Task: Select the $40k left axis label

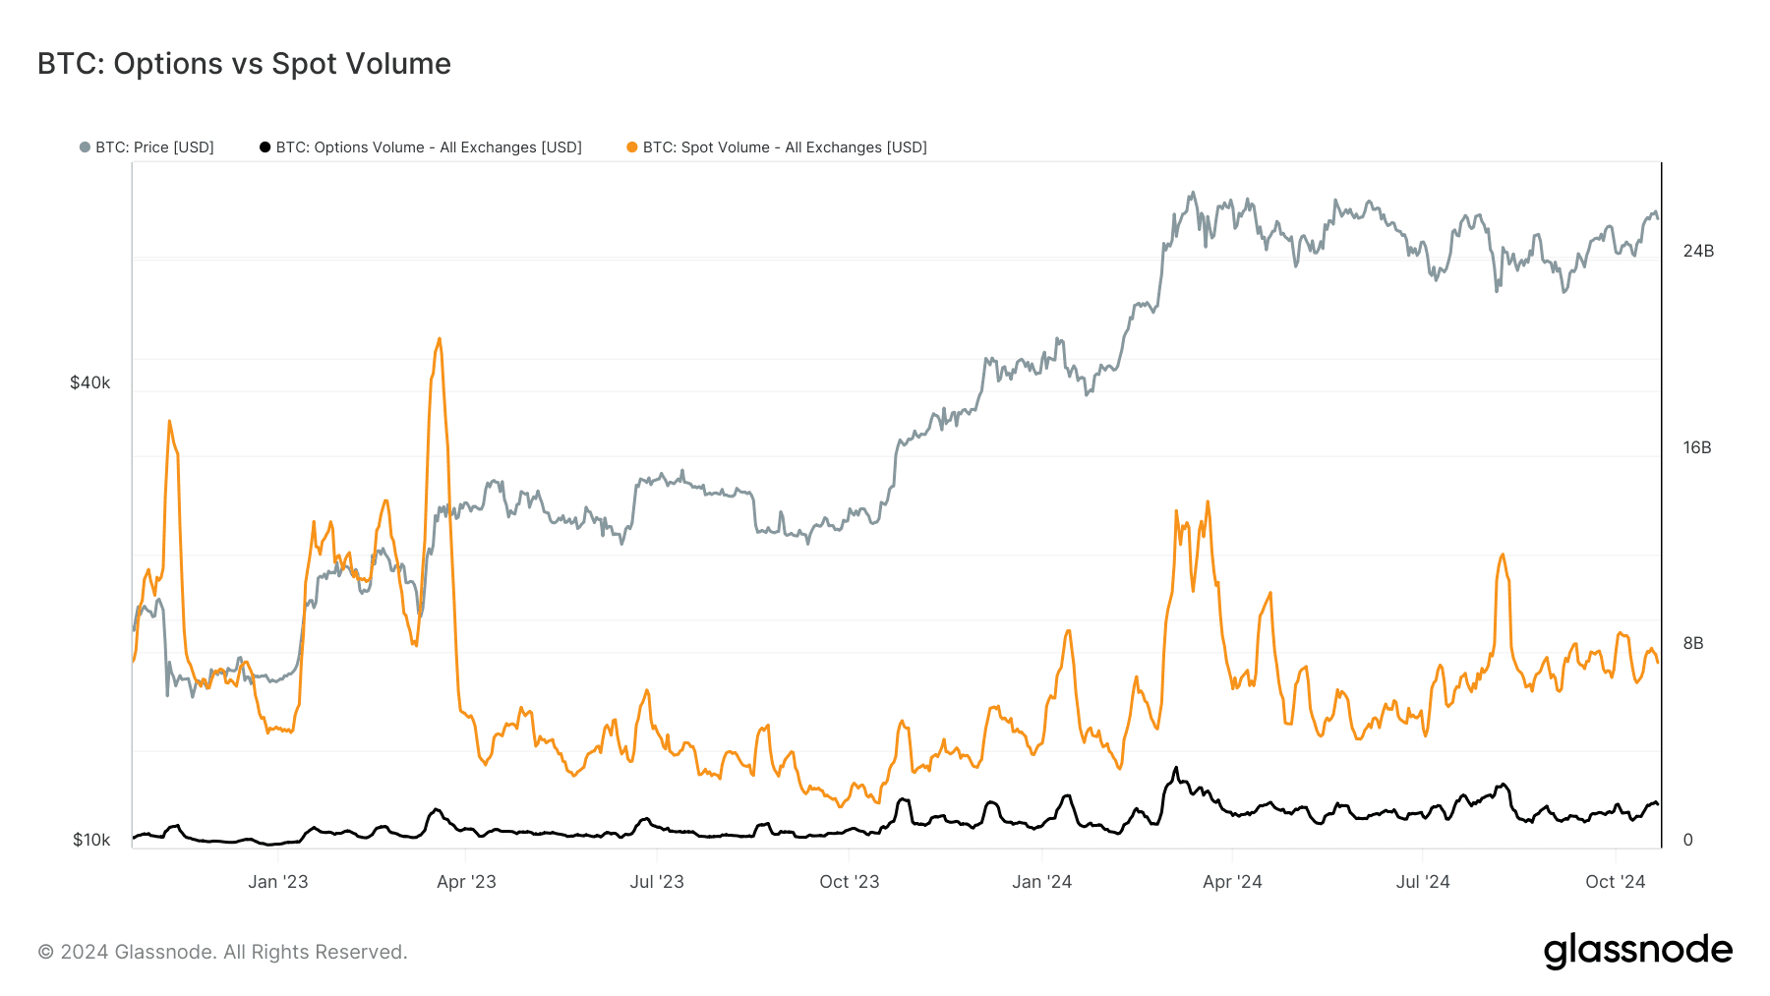Action: tap(90, 382)
